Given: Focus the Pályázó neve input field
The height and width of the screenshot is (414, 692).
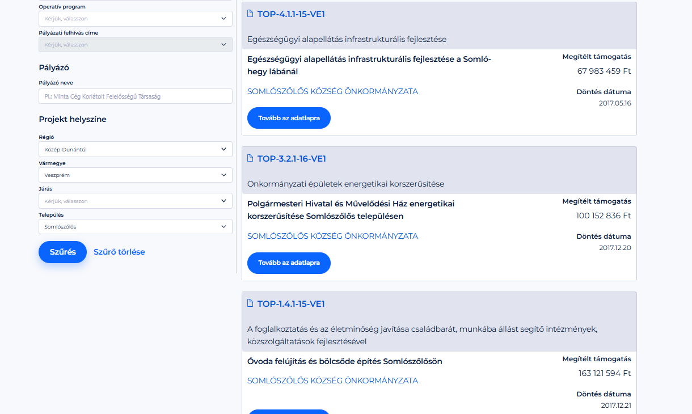Looking at the screenshot, I should point(135,96).
